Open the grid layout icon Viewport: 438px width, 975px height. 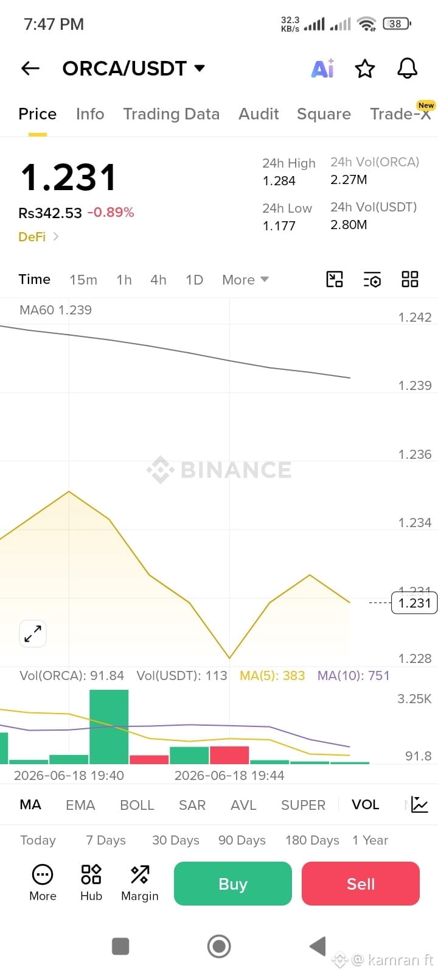point(410,279)
